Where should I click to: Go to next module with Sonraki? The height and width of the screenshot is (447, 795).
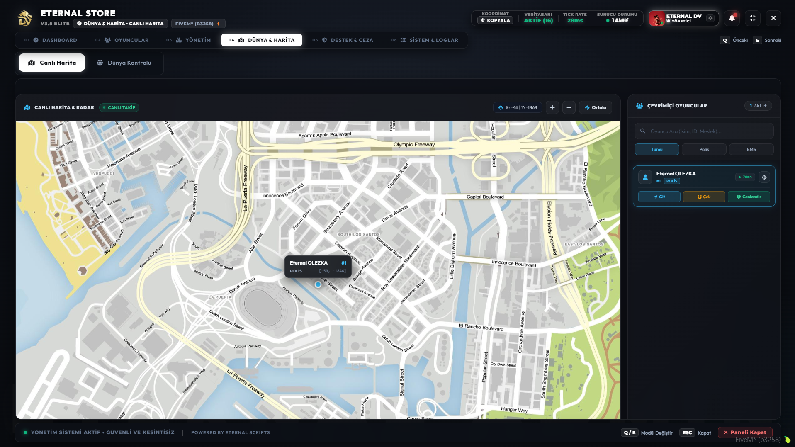pyautogui.click(x=767, y=40)
